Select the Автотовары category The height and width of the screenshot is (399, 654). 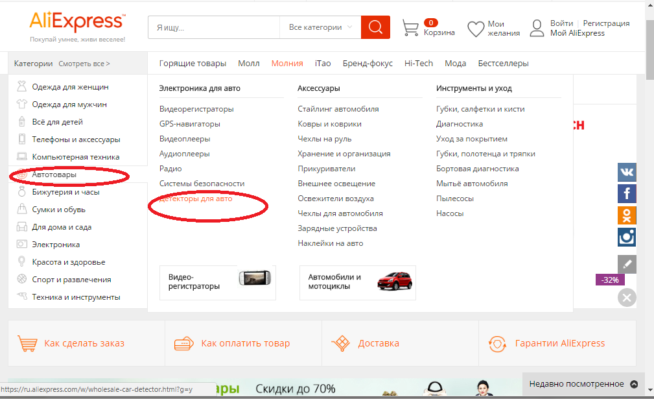point(54,175)
